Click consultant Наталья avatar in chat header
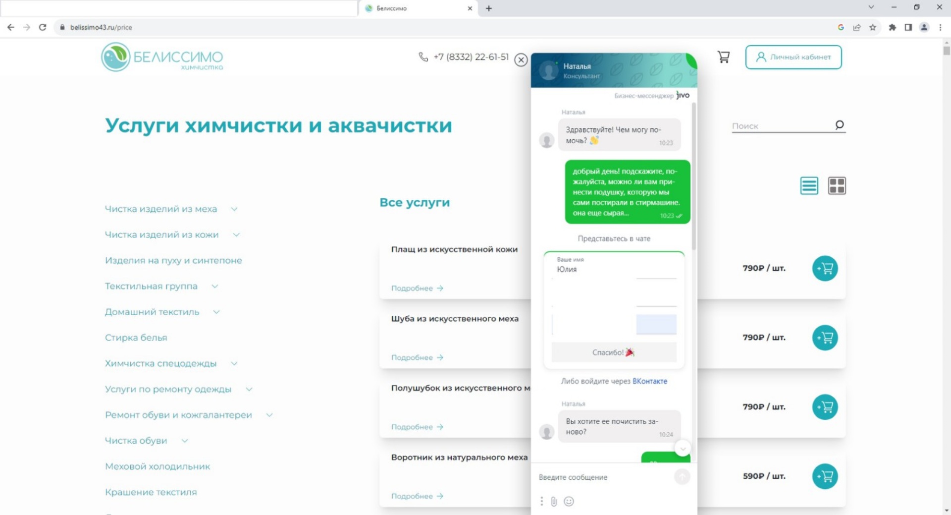Viewport: 951px width, 515px height. point(548,70)
